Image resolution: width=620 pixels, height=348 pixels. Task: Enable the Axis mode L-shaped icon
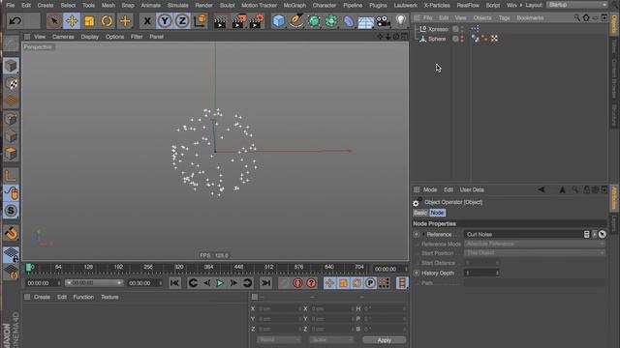point(11,176)
